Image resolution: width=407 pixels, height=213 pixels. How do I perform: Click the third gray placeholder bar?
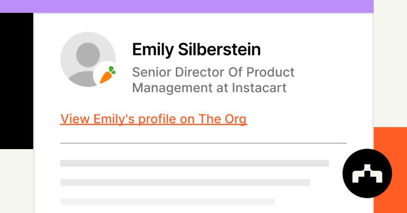pyautogui.click(x=167, y=202)
